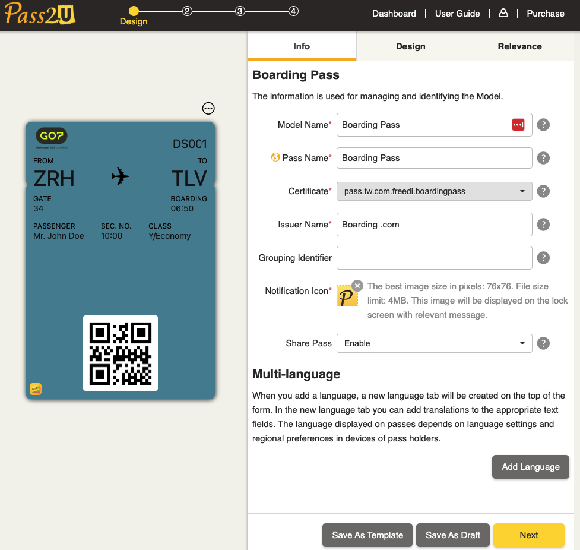The height and width of the screenshot is (550, 580).
Task: Click step 3 in the progress stepper
Action: [239, 11]
